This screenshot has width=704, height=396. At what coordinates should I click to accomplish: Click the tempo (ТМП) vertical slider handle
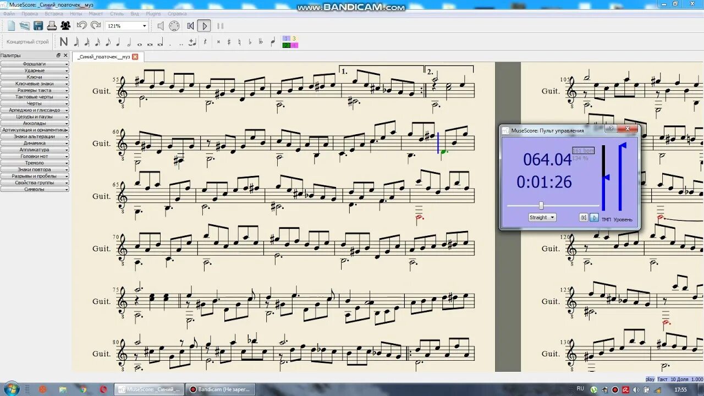606,177
